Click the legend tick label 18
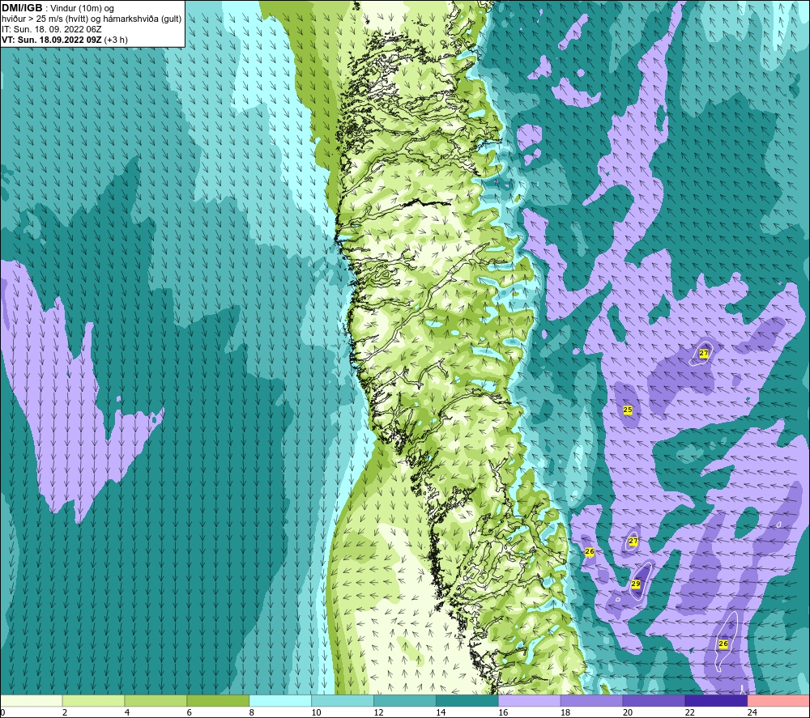810x718 pixels. coord(565,712)
